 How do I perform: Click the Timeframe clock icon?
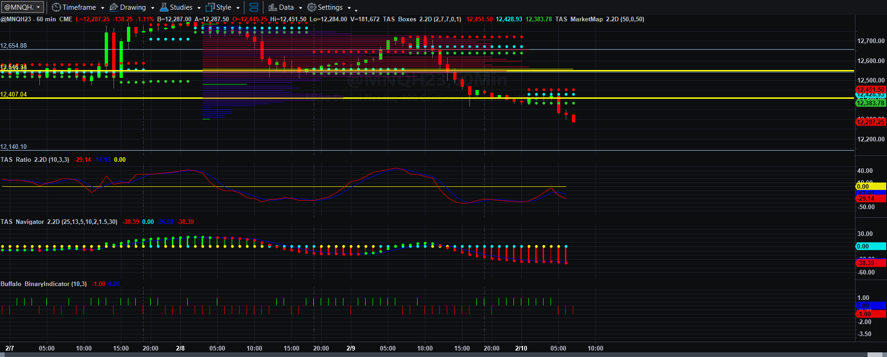pyautogui.click(x=56, y=7)
